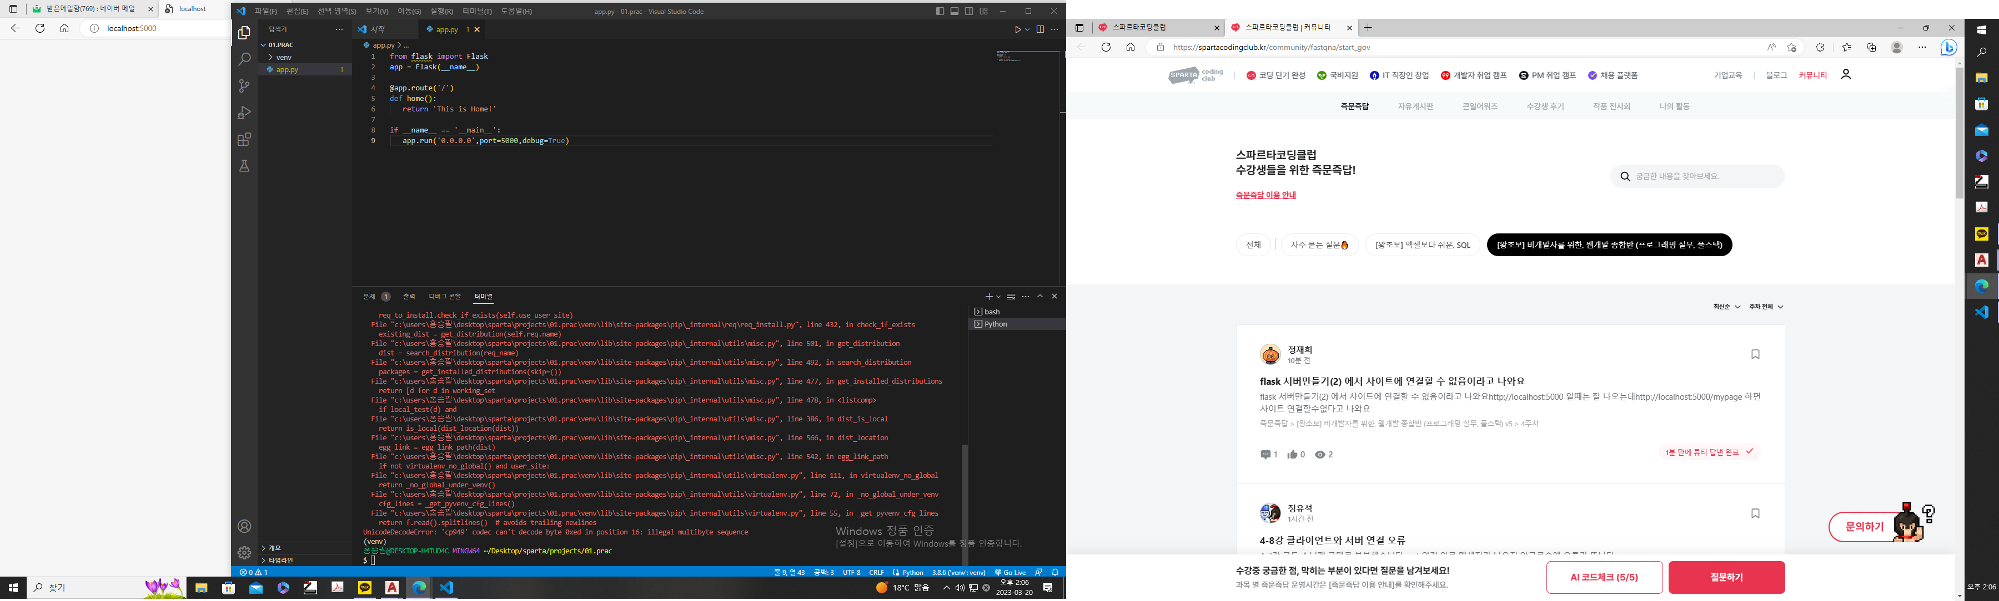Image resolution: width=1999 pixels, height=601 pixels.
Task: Open the 터미널(T) menu in VS Code
Action: 477,12
